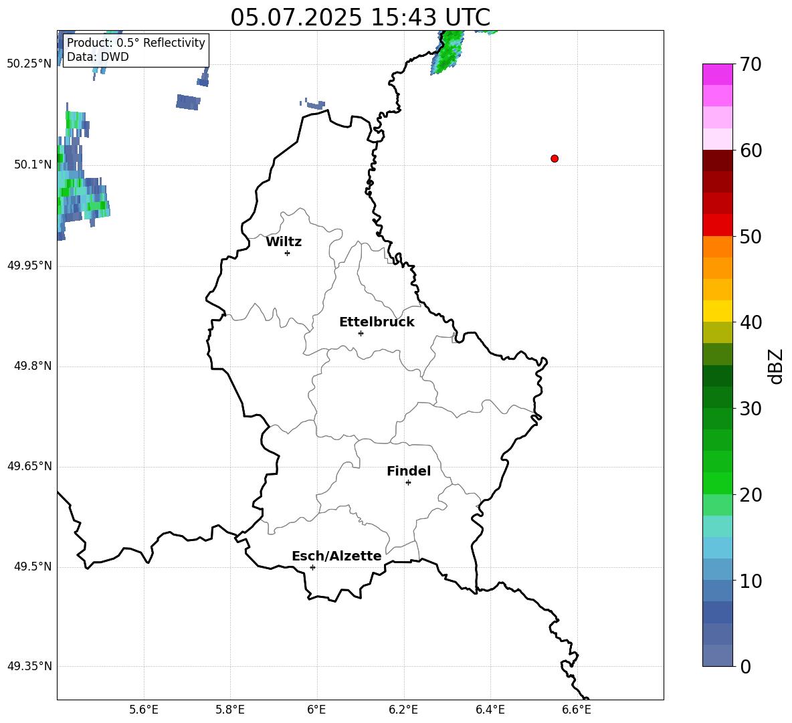Select the 'Ettelbruck' city label
This screenshot has width=792, height=723.
point(377,322)
